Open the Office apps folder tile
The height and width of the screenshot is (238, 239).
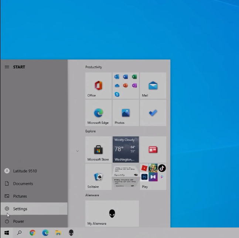126,85
